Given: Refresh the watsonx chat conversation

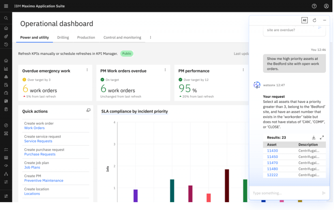Looking at the screenshot, I should click(x=314, y=20).
